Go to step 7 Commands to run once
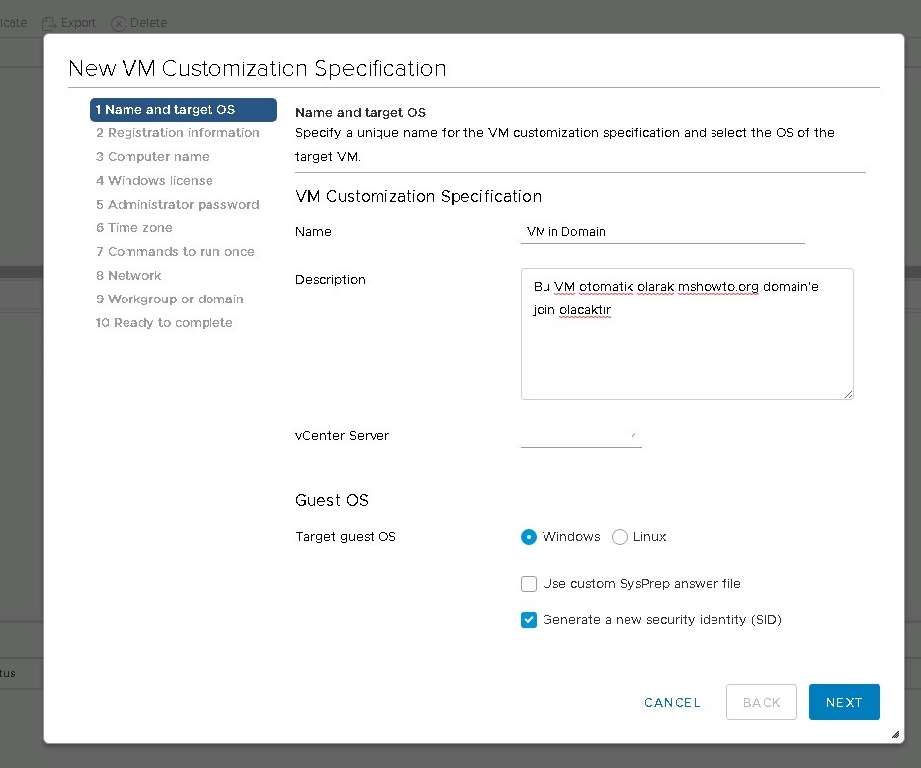This screenshot has width=921, height=768. pos(175,251)
